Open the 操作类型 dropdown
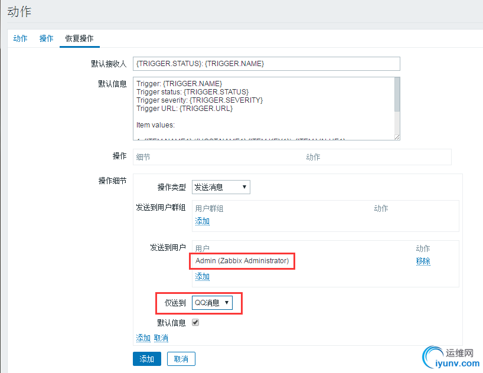 click(x=221, y=187)
